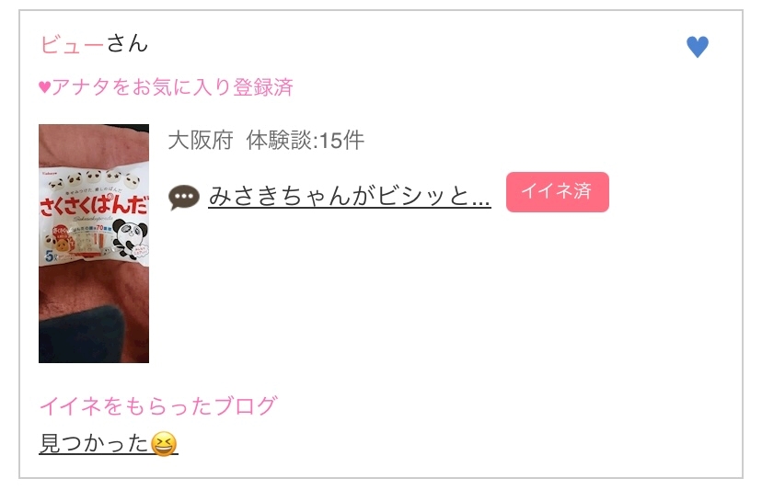Click the speech bubble comment icon
This screenshot has width=762, height=490.
(x=184, y=197)
